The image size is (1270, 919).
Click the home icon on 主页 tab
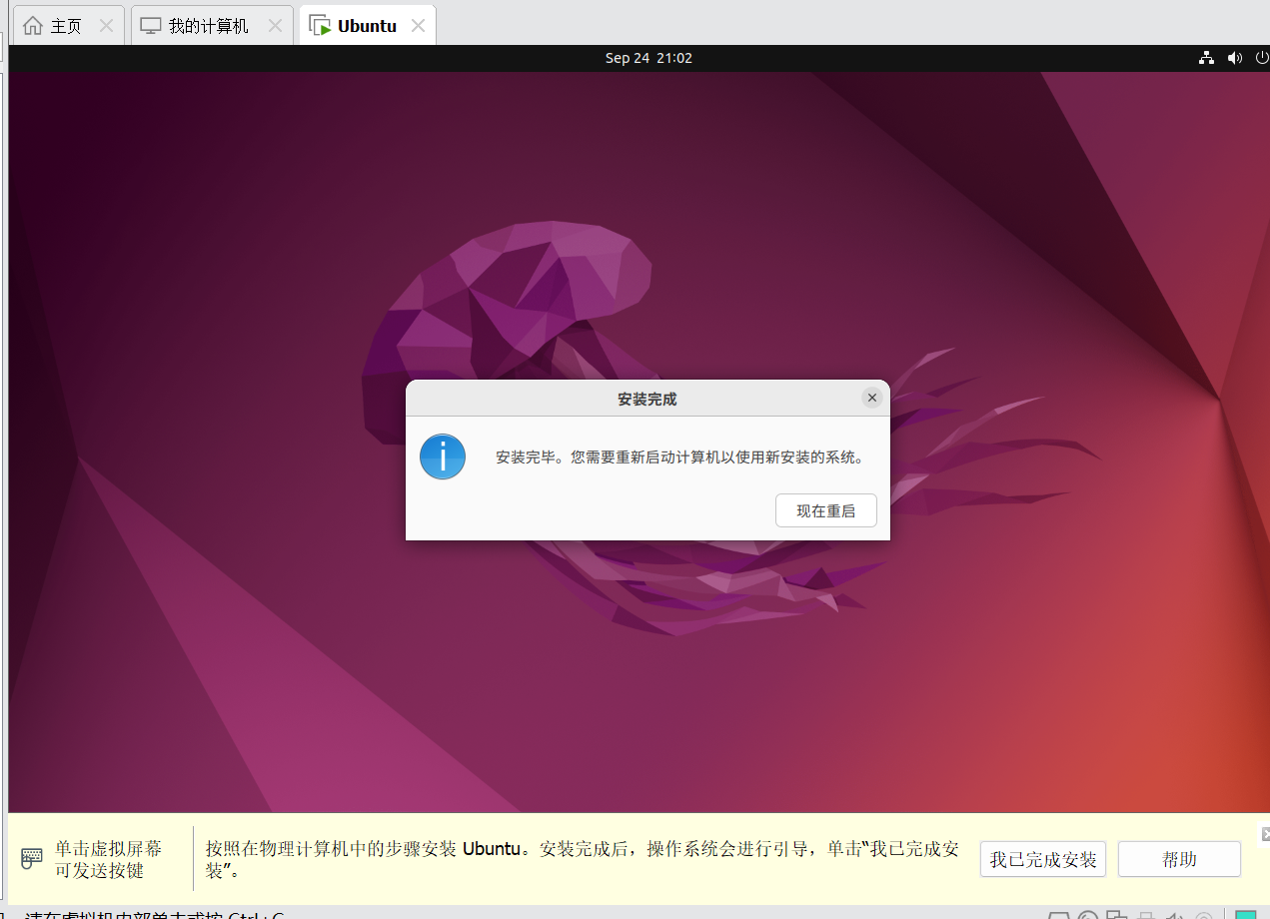(x=33, y=26)
